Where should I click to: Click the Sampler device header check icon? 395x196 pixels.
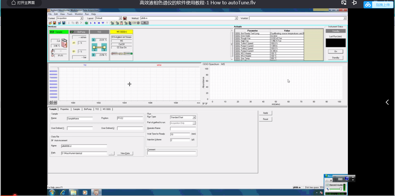coord(52,32)
